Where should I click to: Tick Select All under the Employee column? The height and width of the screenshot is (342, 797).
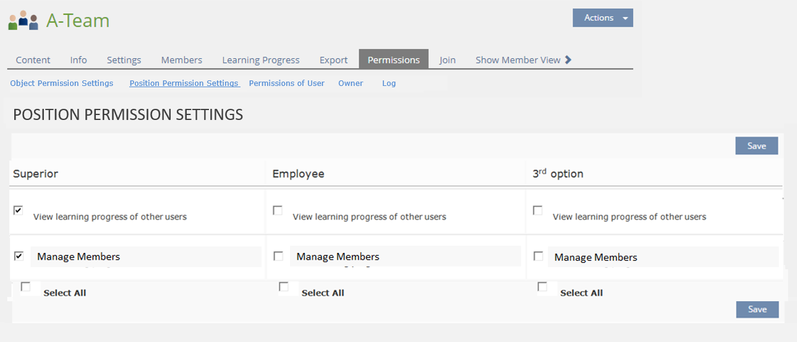click(284, 287)
